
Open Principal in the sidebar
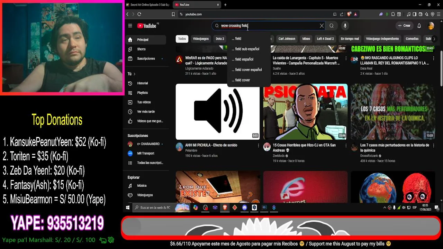point(145,39)
